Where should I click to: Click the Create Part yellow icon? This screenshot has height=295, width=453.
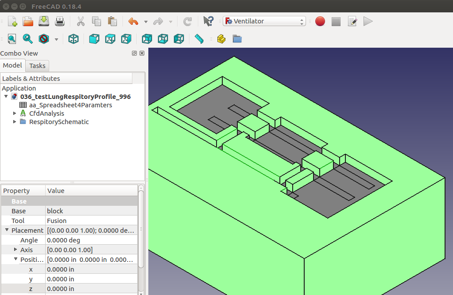coord(221,39)
